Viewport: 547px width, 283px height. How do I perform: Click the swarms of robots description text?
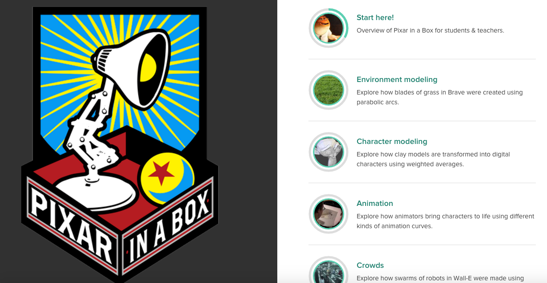440,278
